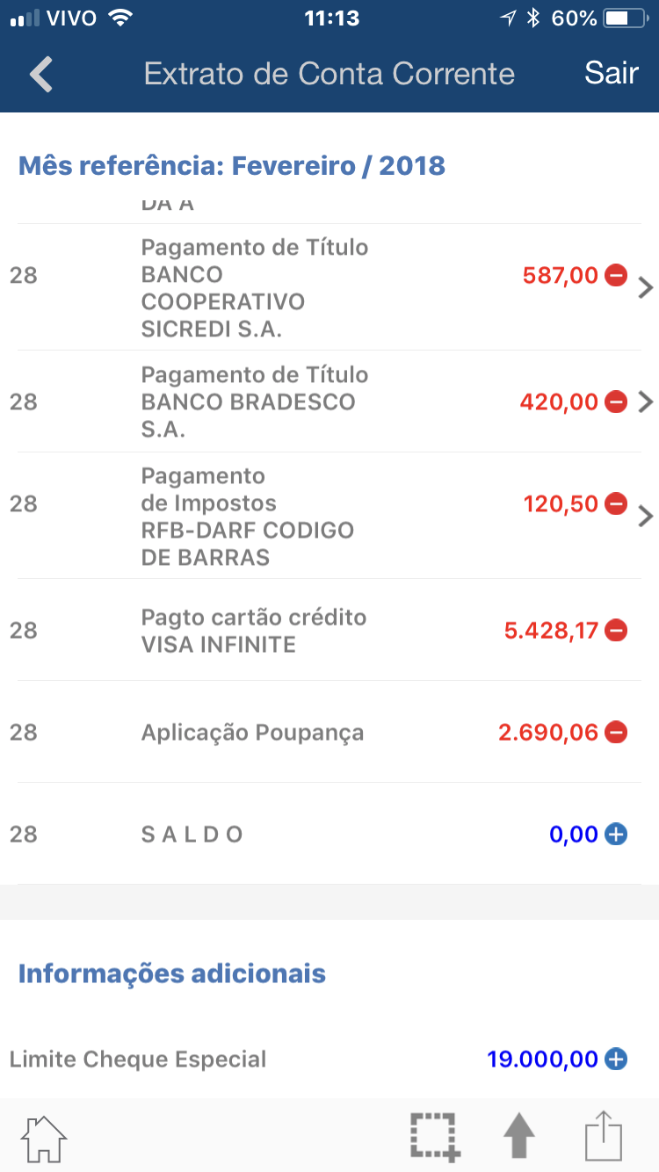659x1172 pixels.
Task: Tap red minus icon beside 587,00
Action: coord(616,276)
